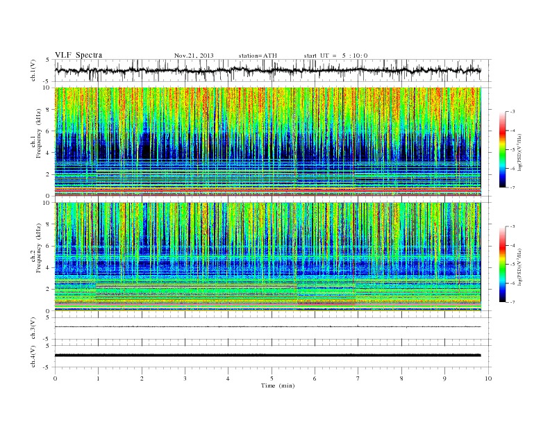Viewport: 550px width, 425px height.
Task: Click the ch.2 'Frequency (kHz)' axis label
Action: tap(38, 248)
